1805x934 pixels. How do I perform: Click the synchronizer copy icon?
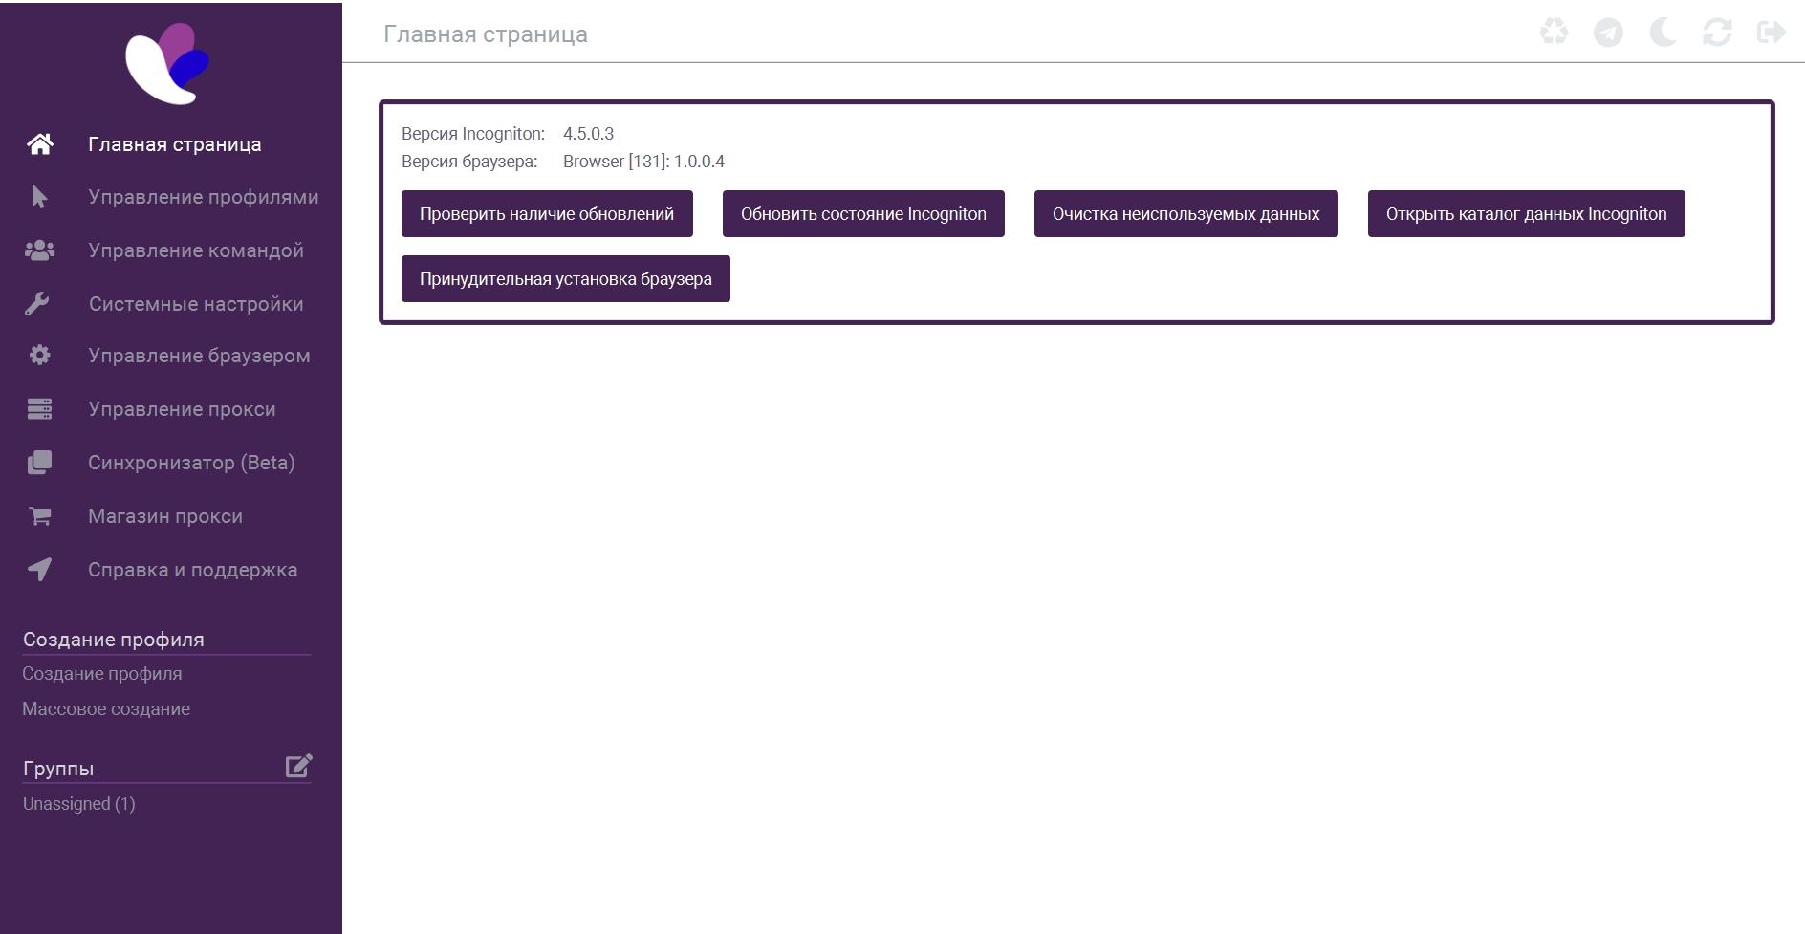coord(39,463)
